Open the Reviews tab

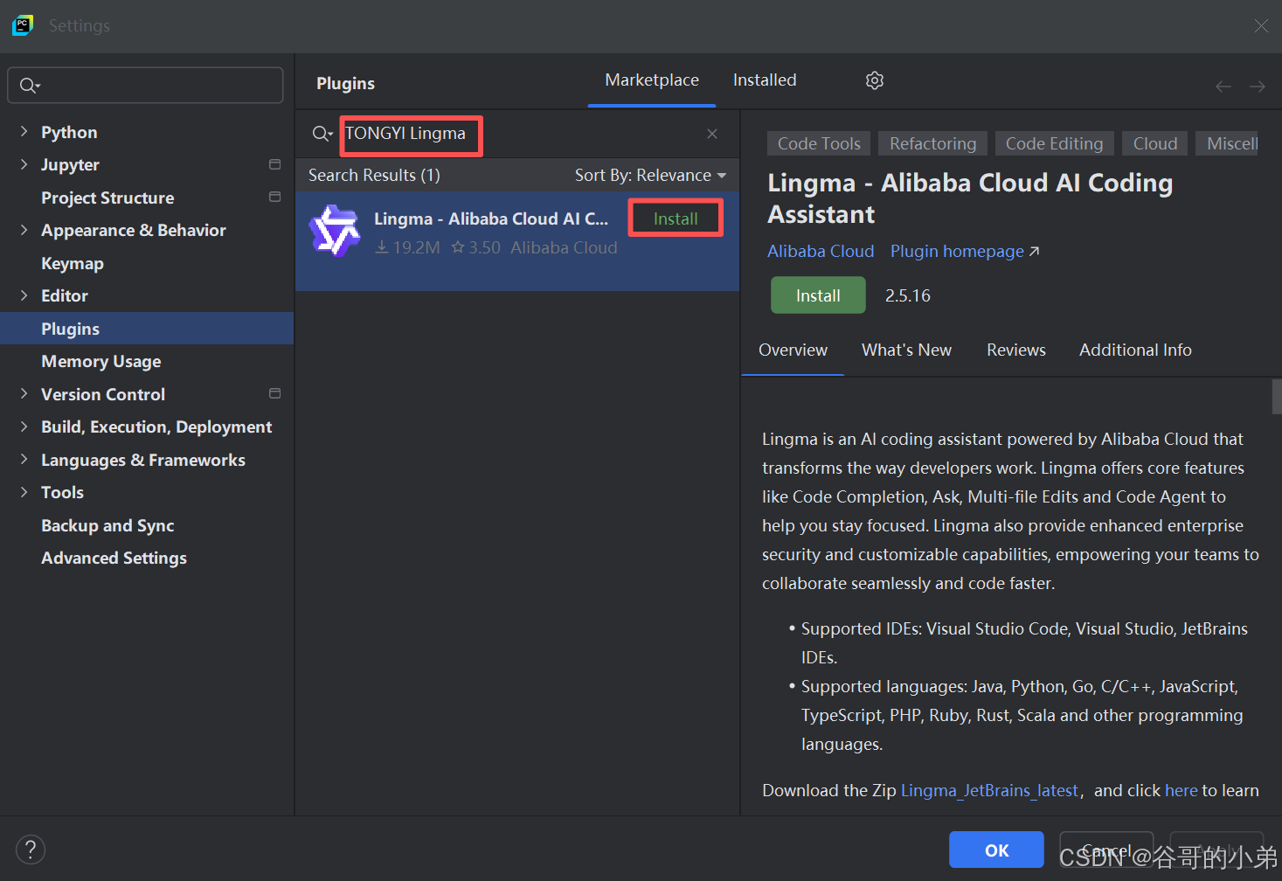1015,350
